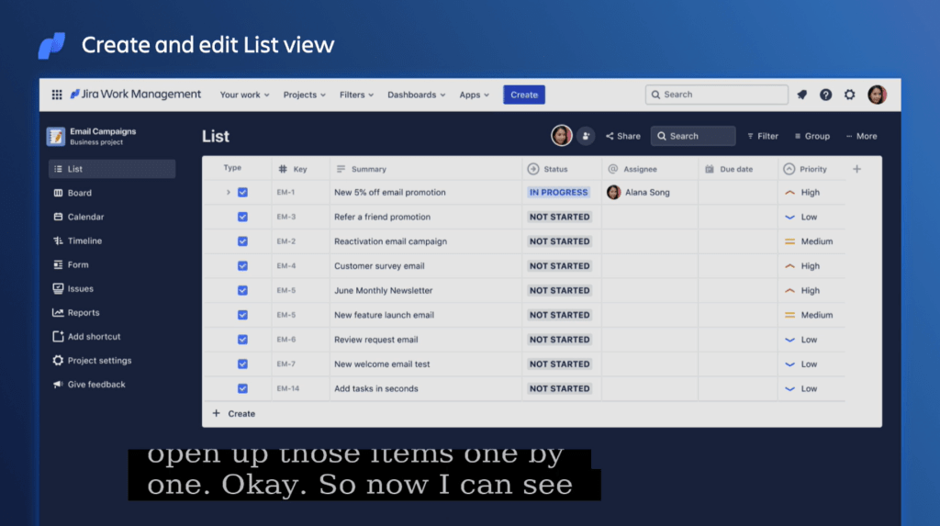
Task: Switch to the Board view
Action: (x=79, y=193)
